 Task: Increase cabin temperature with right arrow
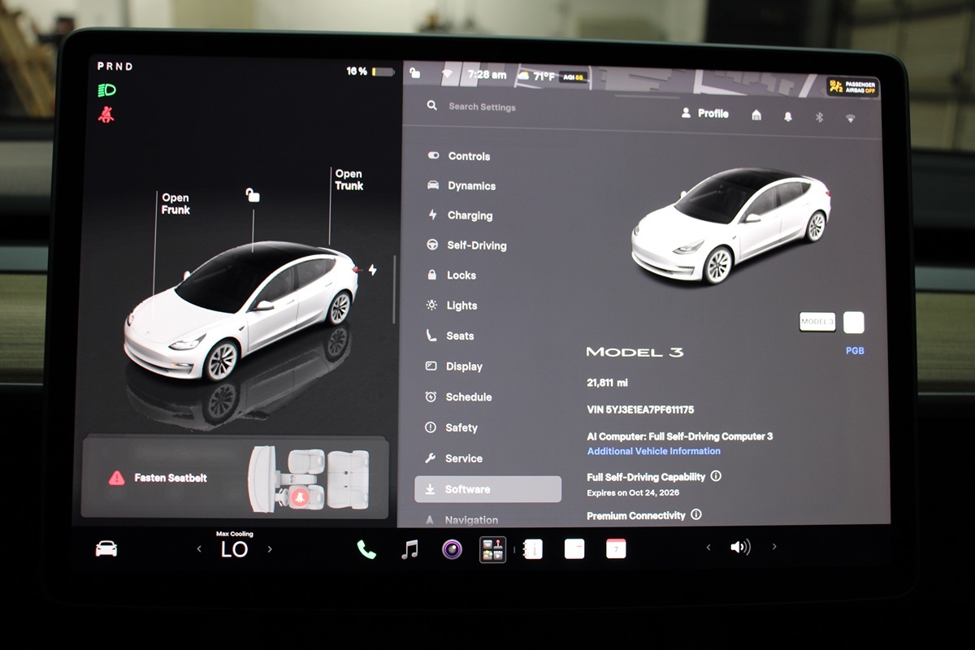(270, 549)
